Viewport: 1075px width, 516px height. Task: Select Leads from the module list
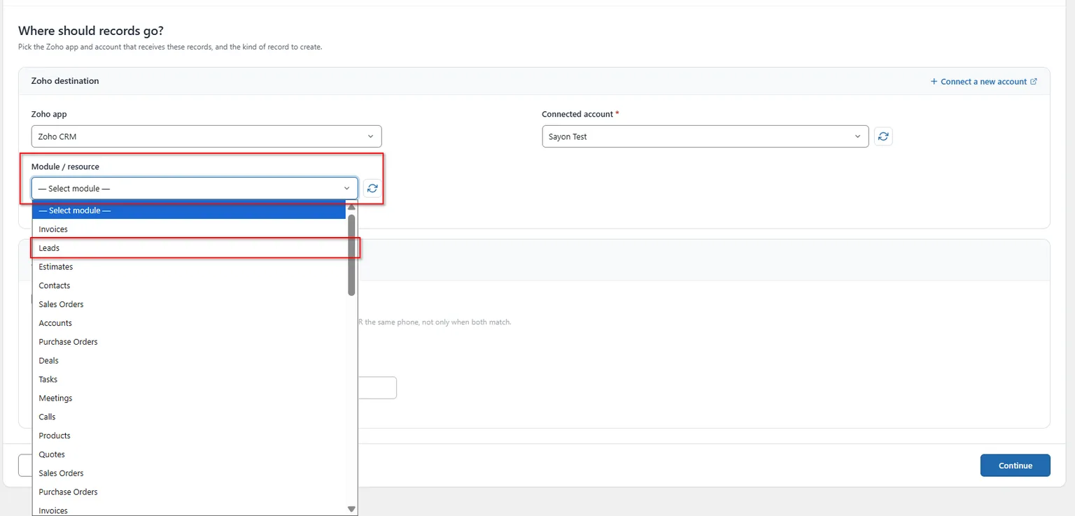(x=189, y=248)
